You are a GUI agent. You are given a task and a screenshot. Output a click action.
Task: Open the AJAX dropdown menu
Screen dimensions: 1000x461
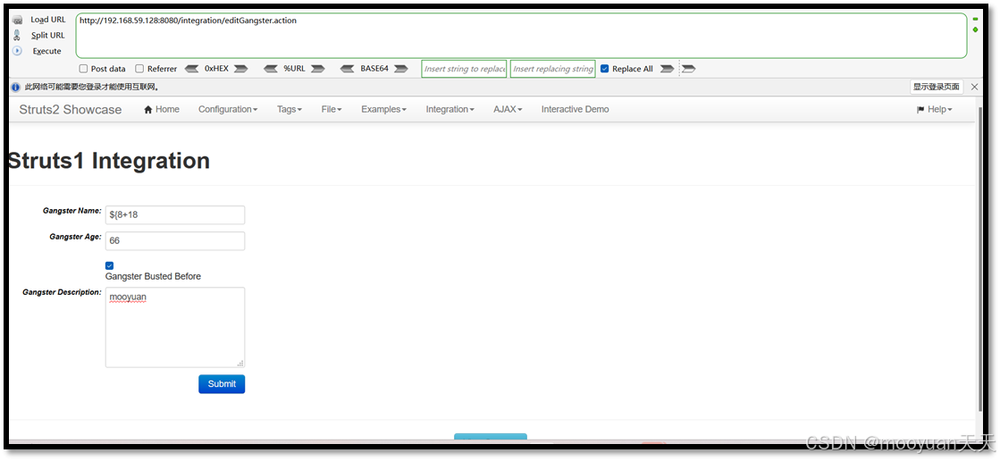pyautogui.click(x=508, y=110)
